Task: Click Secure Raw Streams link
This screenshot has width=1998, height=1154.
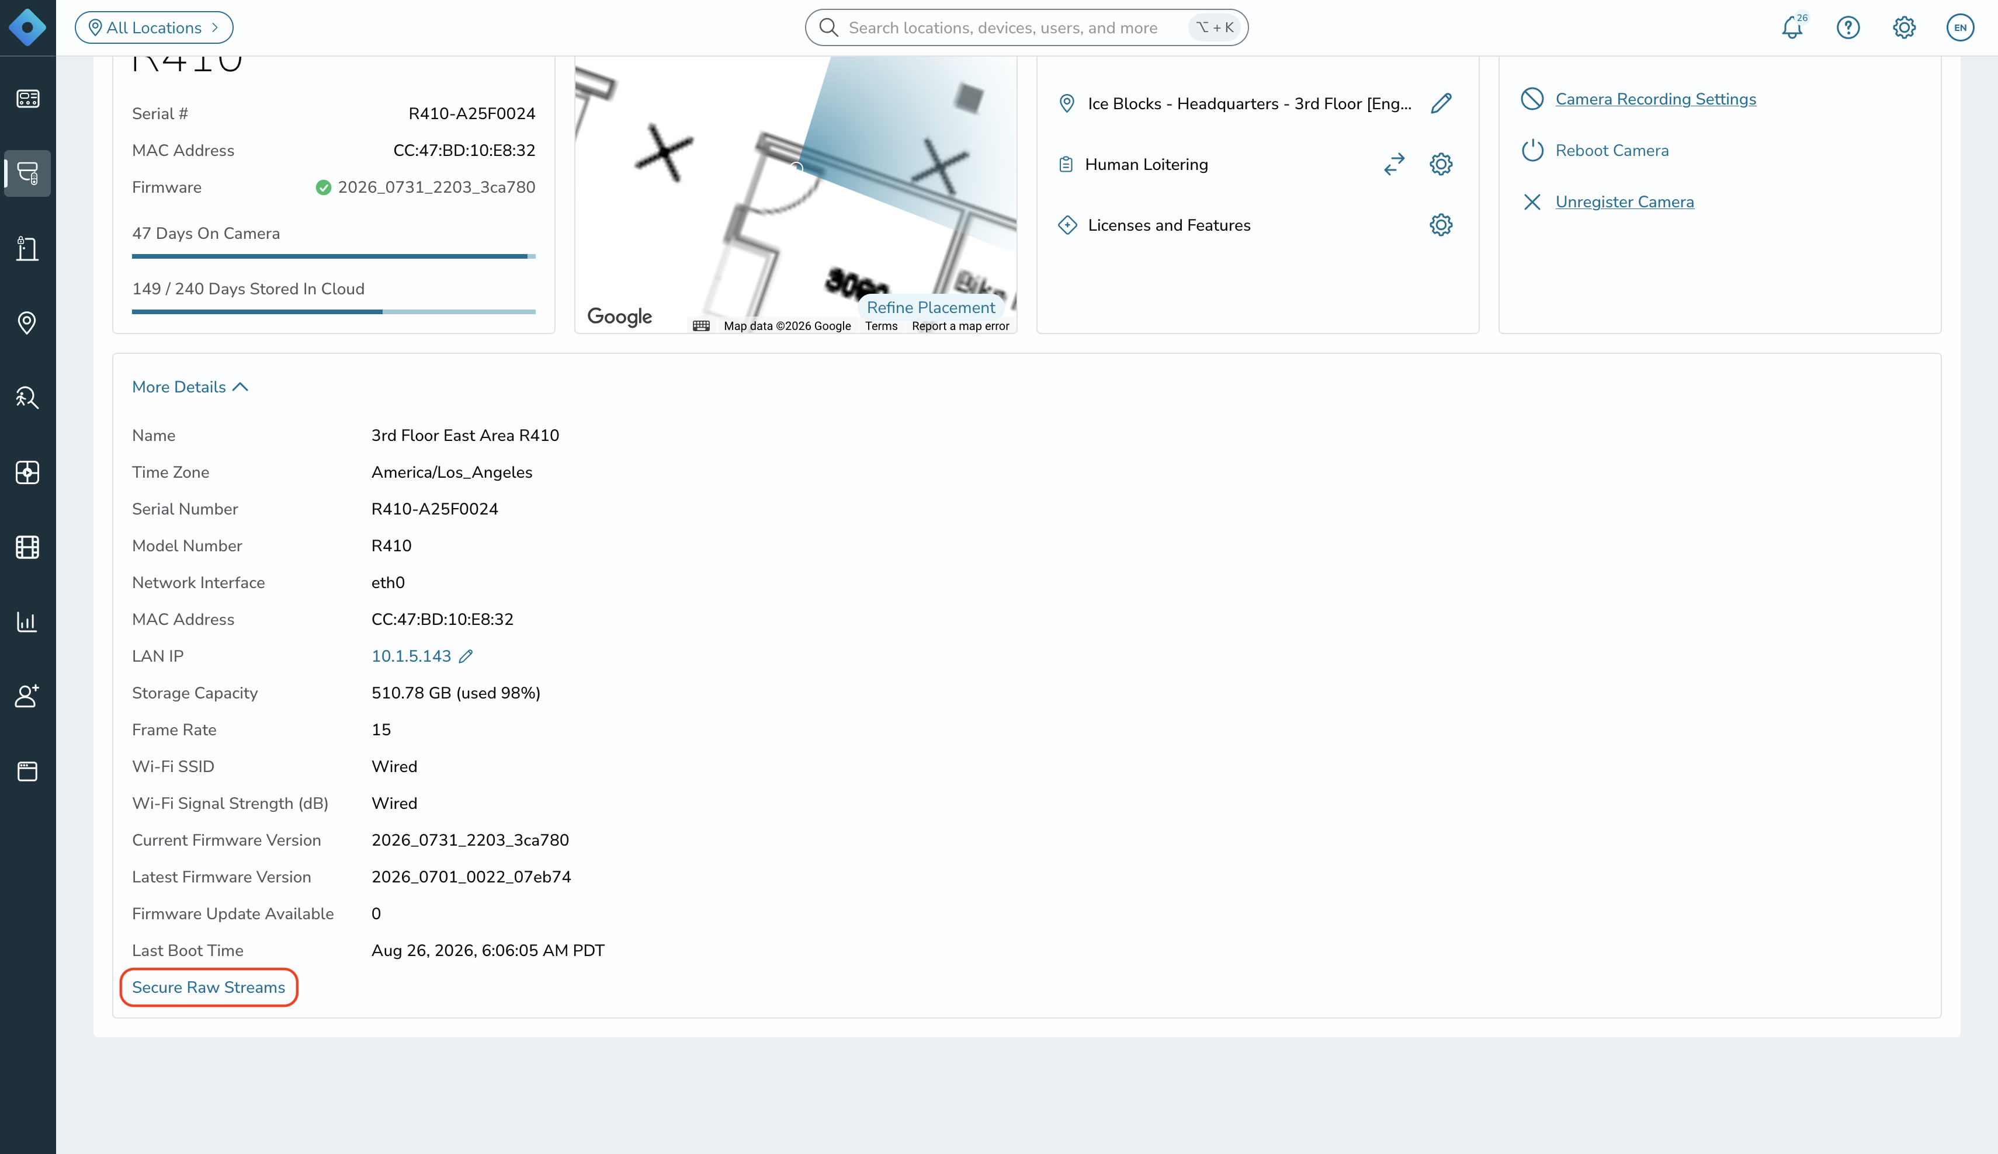Action: 209,988
